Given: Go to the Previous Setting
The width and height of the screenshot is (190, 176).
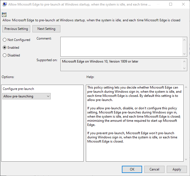Looking at the screenshot, I should click(x=16, y=29).
